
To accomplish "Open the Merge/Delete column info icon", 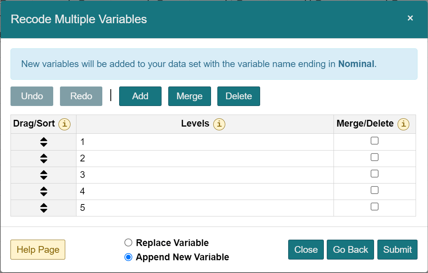I will tap(403, 124).
